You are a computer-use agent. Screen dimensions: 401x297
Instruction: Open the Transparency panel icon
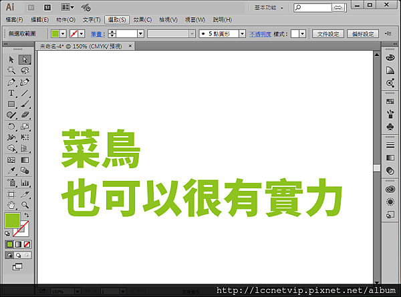coord(390,171)
